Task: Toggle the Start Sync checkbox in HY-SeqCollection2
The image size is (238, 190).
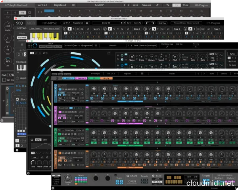Action: (4, 80)
